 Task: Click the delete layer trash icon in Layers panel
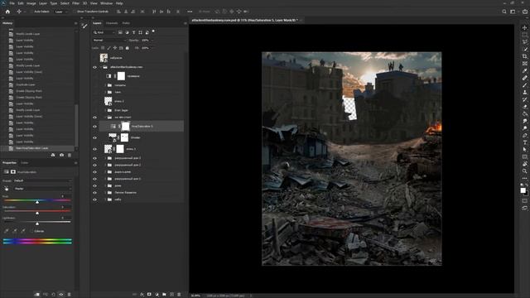(x=179, y=295)
